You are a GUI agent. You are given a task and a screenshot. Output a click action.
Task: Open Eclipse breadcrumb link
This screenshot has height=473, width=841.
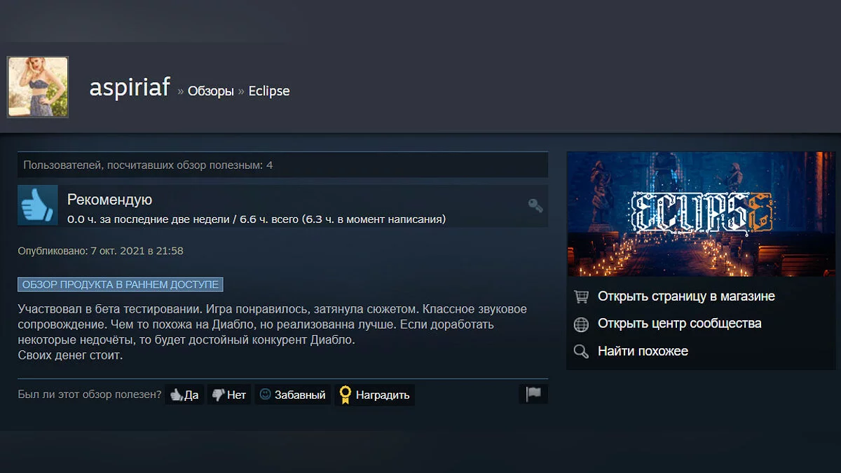point(269,91)
